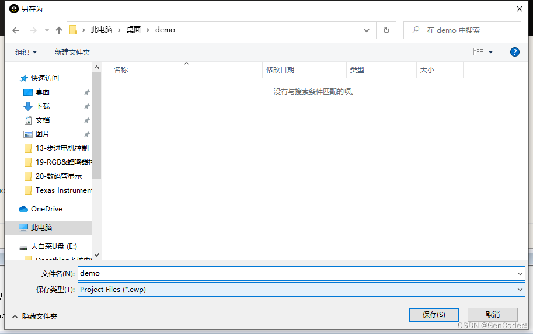Select 桌面 in the address path
This screenshot has height=334, width=533.
click(134, 30)
